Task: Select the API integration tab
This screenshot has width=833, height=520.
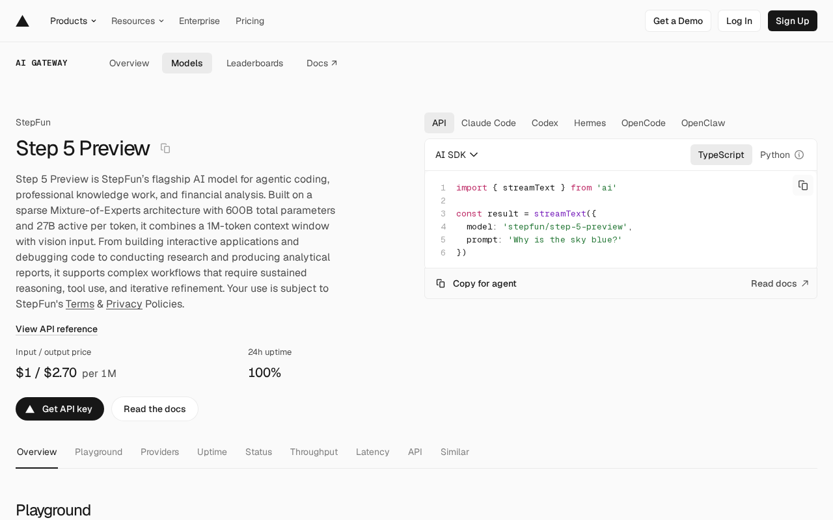Action: [439, 123]
